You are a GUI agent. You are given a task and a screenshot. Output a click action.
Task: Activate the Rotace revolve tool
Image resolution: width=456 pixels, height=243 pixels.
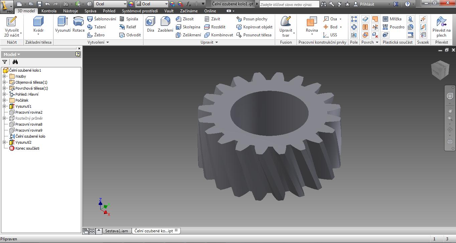pos(79,24)
